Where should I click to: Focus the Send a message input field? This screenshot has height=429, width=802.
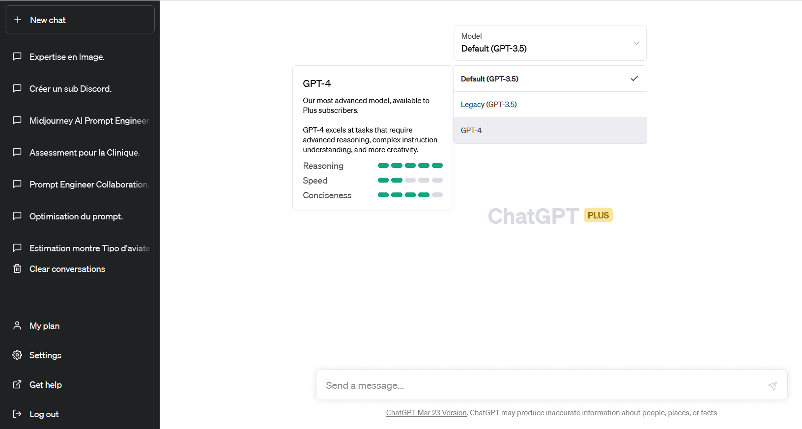(551, 385)
